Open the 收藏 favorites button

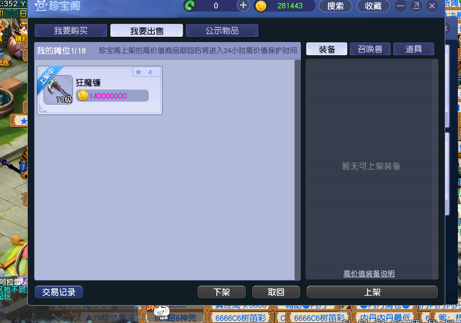pyautogui.click(x=373, y=6)
